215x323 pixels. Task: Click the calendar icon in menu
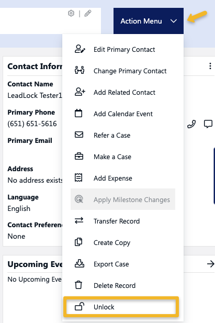click(x=78, y=113)
